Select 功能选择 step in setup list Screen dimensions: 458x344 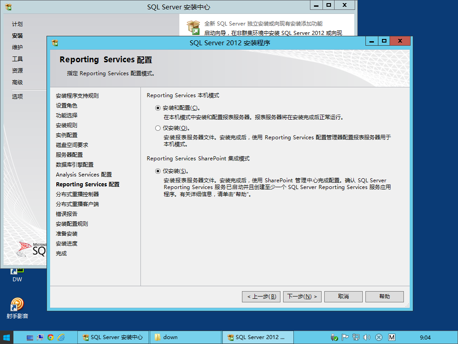pyautogui.click(x=66, y=115)
